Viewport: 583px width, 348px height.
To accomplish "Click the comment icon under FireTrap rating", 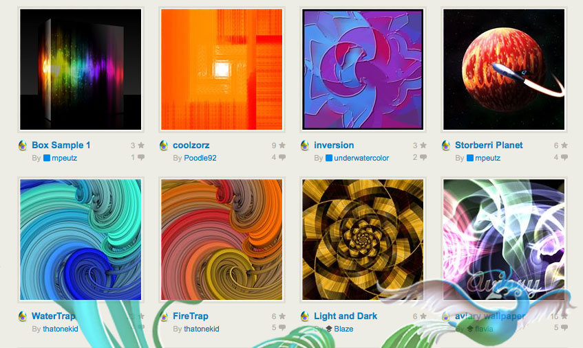I will 282,327.
